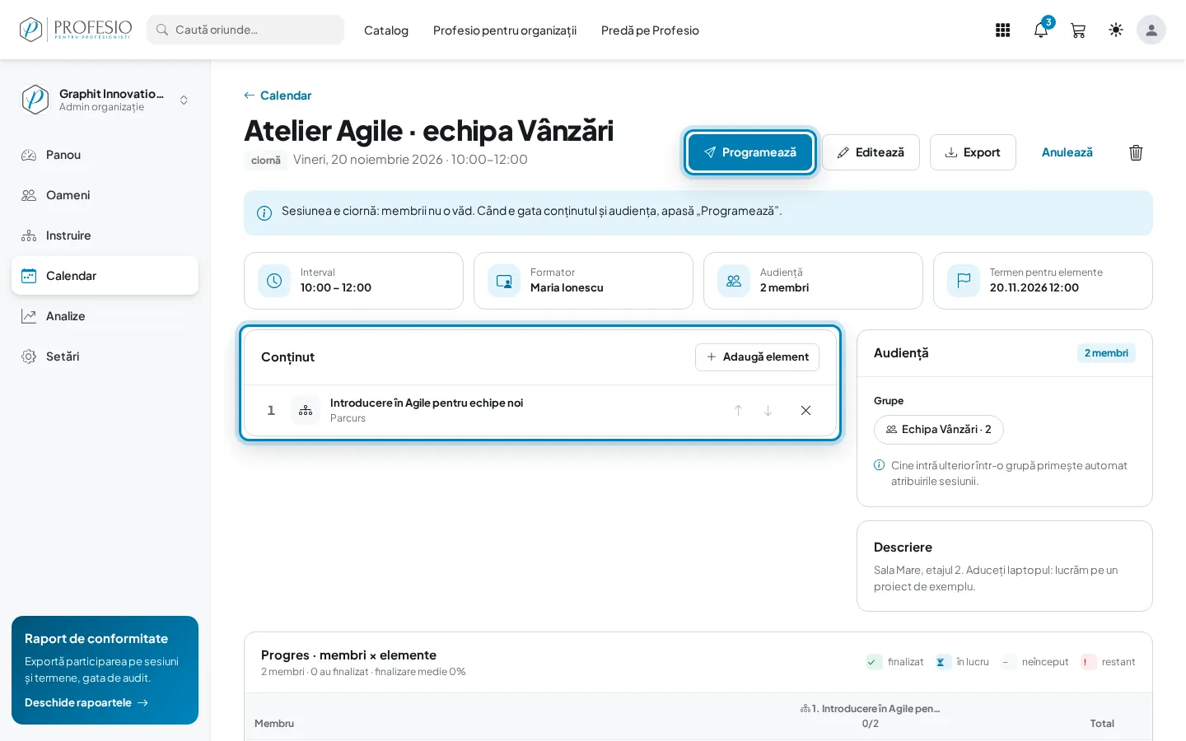Click 'Echipa Vânzări · 2' group chip

(x=938, y=430)
